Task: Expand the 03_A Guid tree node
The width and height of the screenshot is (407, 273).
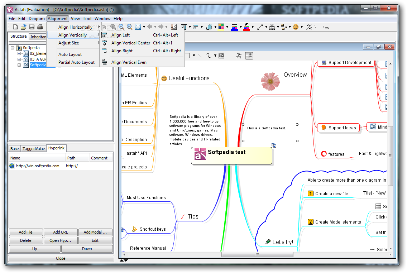Action: click(x=19, y=59)
